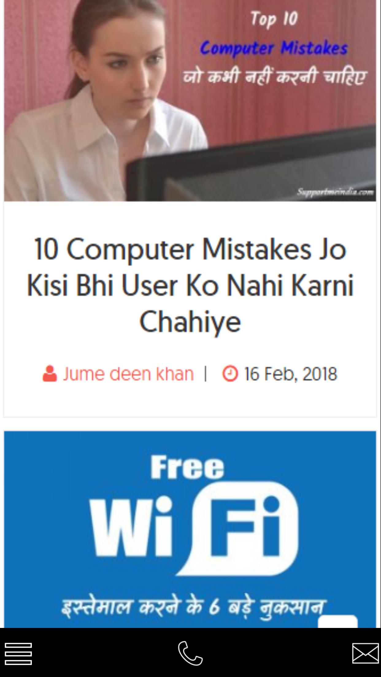Click the word Free on blue banner

coord(187,467)
